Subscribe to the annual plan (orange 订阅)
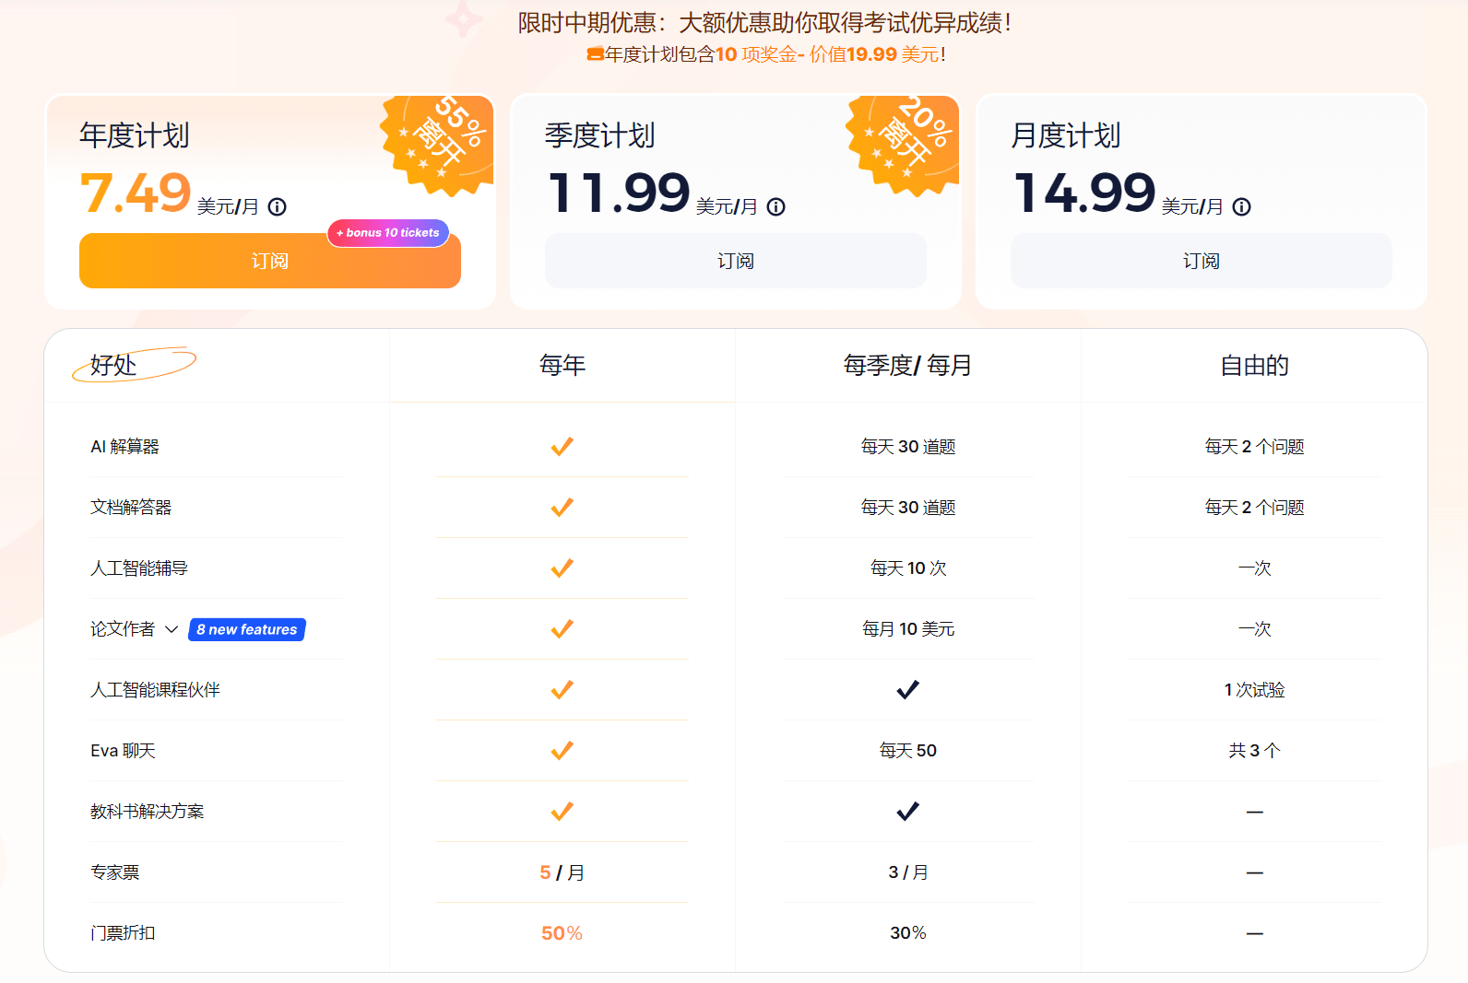Image resolution: width=1468 pixels, height=983 pixels. pyautogui.click(x=270, y=262)
